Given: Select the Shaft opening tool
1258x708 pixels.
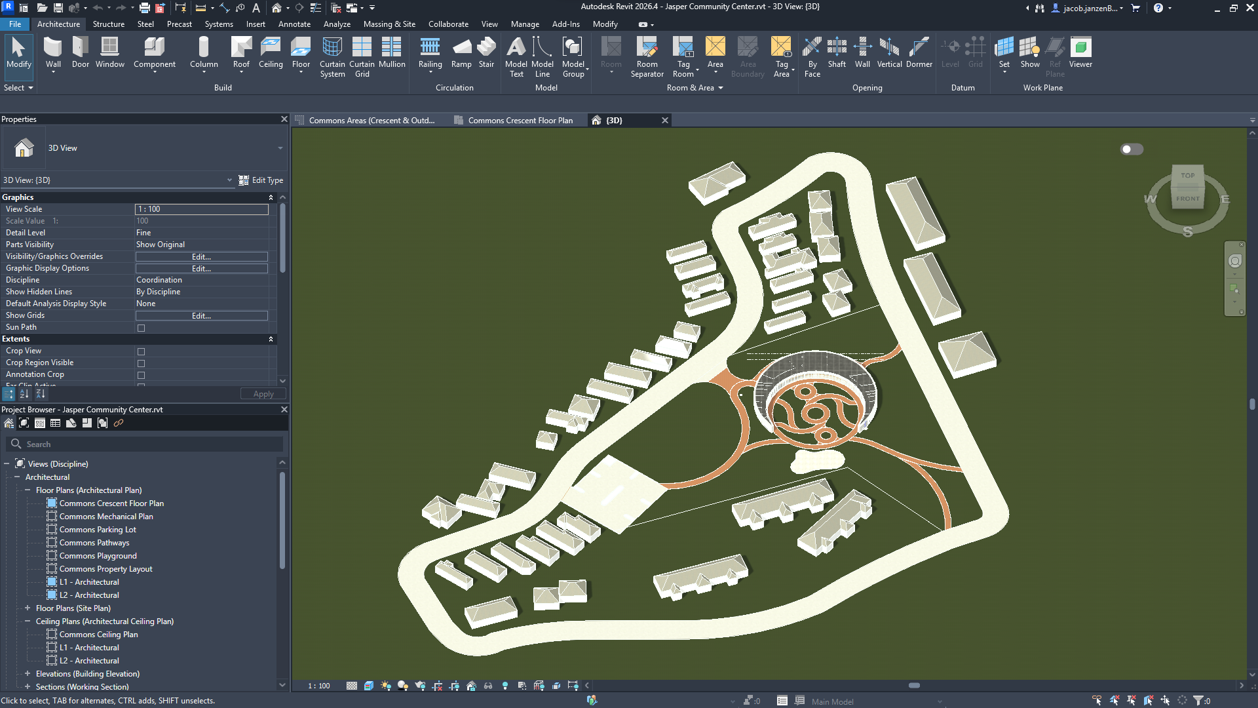Looking at the screenshot, I should click(x=837, y=52).
